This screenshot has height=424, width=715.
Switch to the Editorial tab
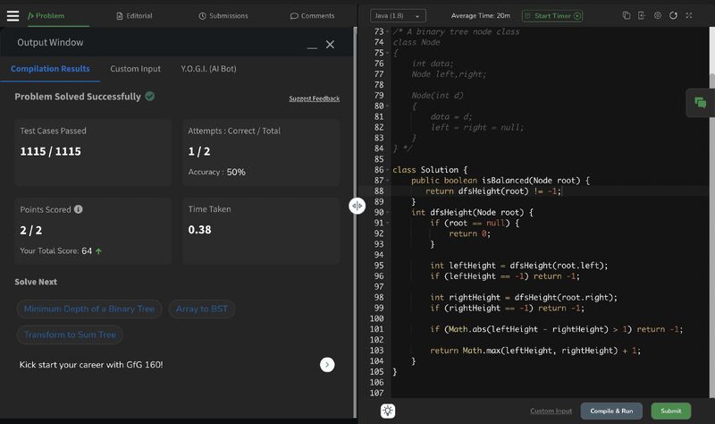click(134, 15)
